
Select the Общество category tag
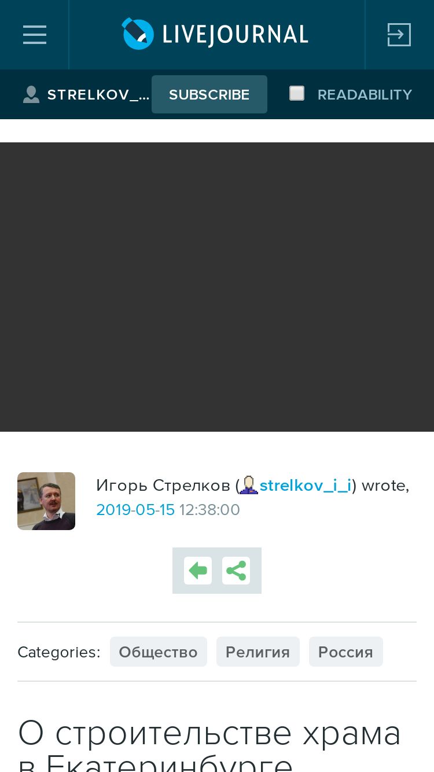tap(159, 652)
